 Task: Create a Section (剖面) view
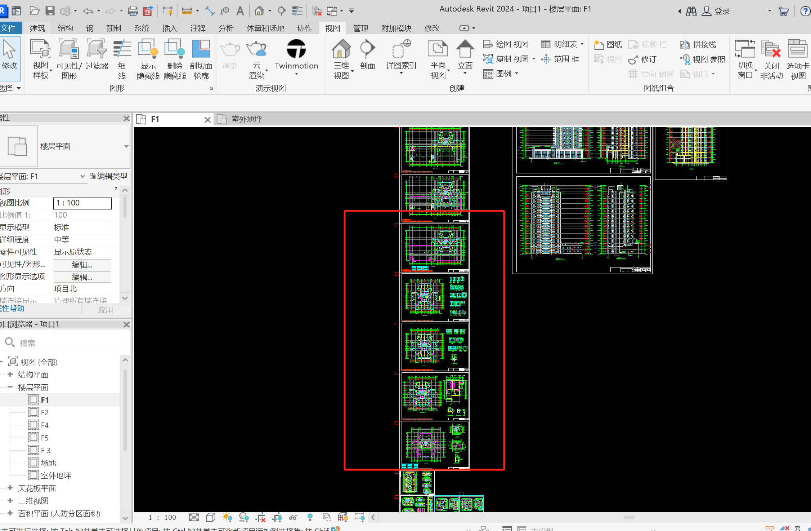click(x=367, y=55)
